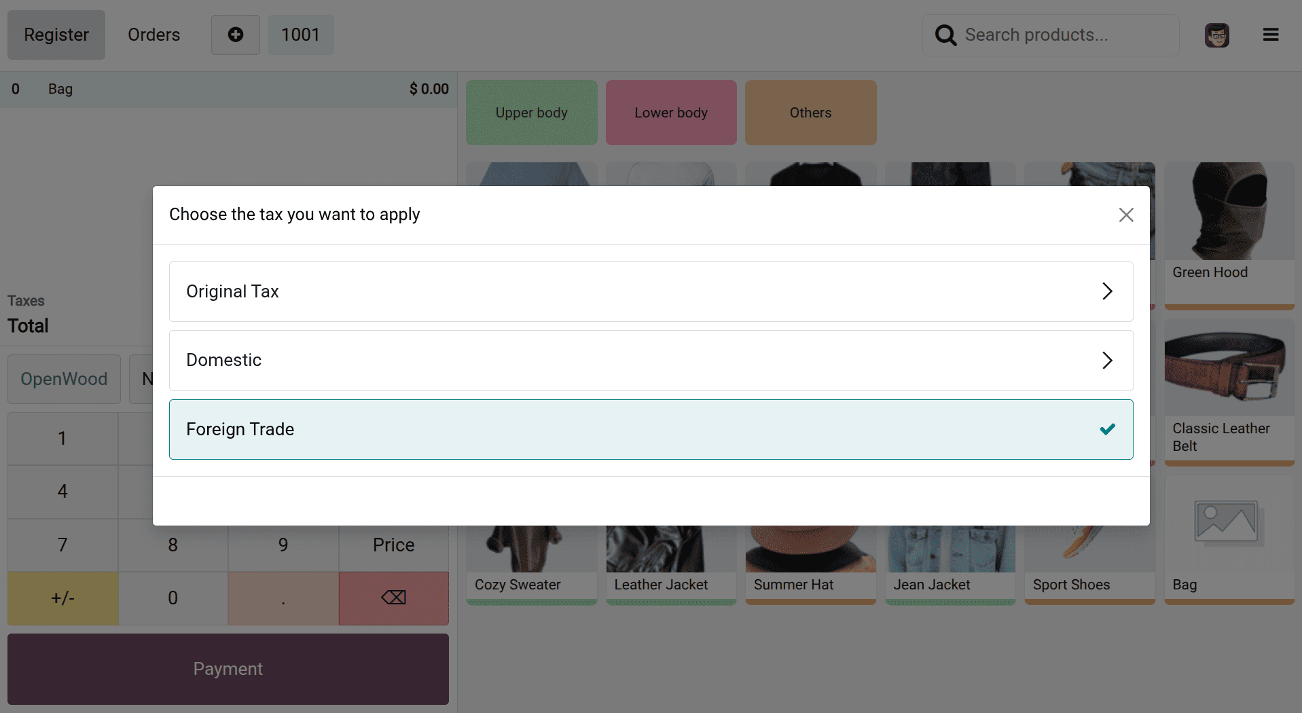Click the Payment button
Viewport: 1302px width, 713px height.
(x=228, y=669)
